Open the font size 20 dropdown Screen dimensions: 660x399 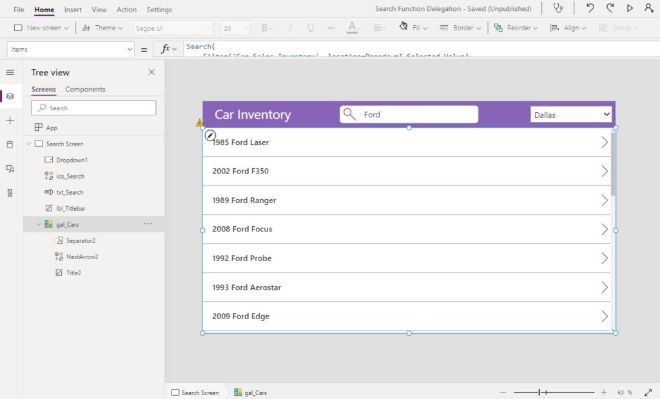[236, 28]
